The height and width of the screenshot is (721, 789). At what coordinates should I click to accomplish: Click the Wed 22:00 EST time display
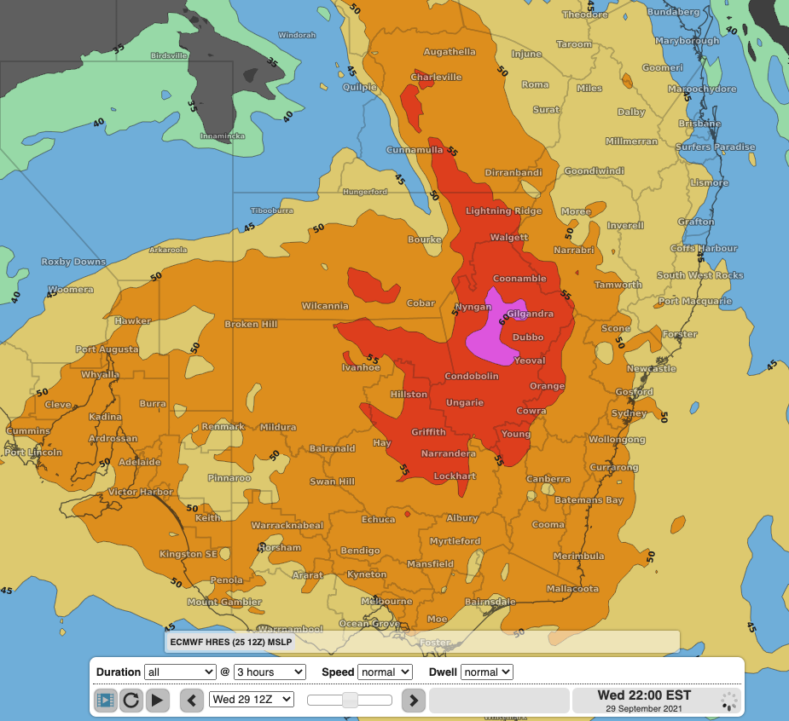pyautogui.click(x=644, y=695)
